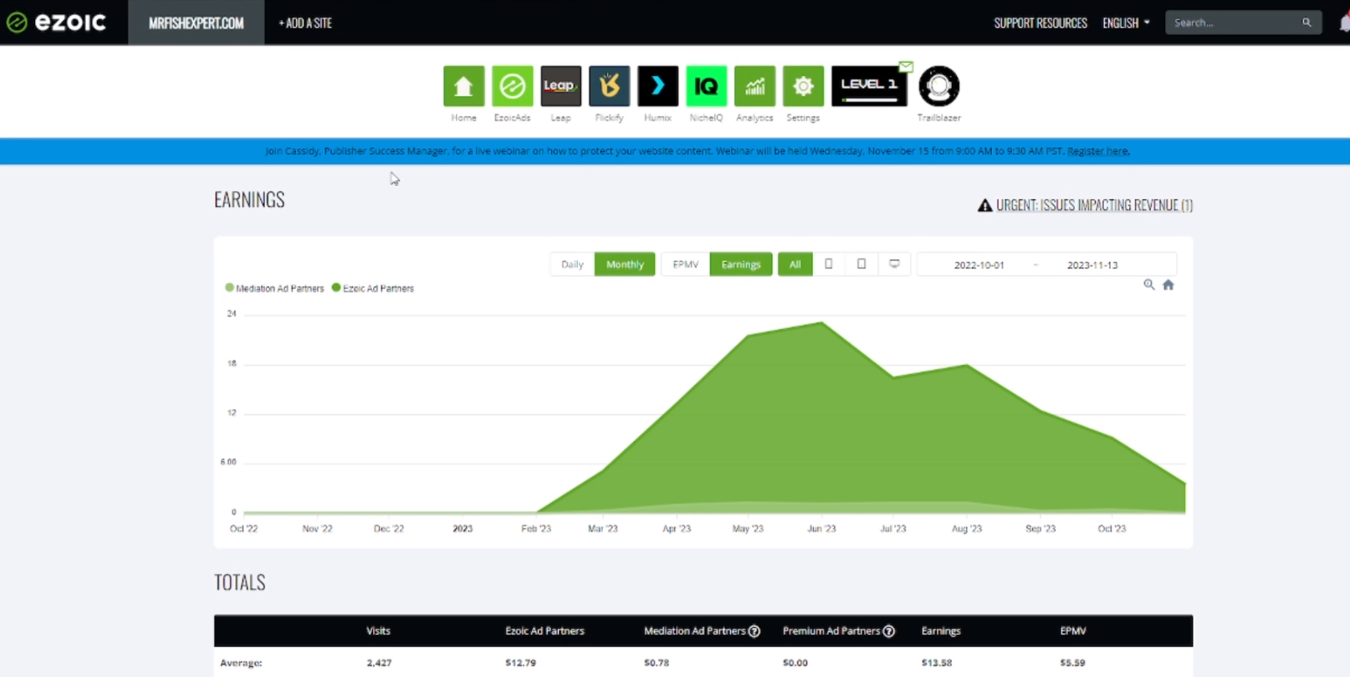Filter earnings by mobile phone device icon
The height and width of the screenshot is (677, 1350).
pyautogui.click(x=829, y=264)
